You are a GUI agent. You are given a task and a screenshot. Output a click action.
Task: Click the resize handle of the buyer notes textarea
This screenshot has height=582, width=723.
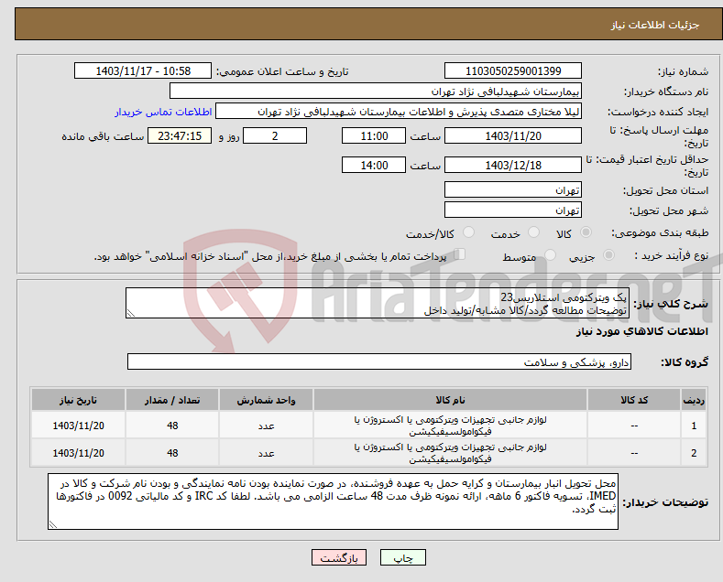53,524
